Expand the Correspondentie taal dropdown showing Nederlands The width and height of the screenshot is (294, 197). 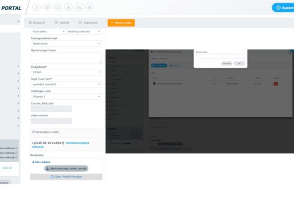click(x=66, y=43)
